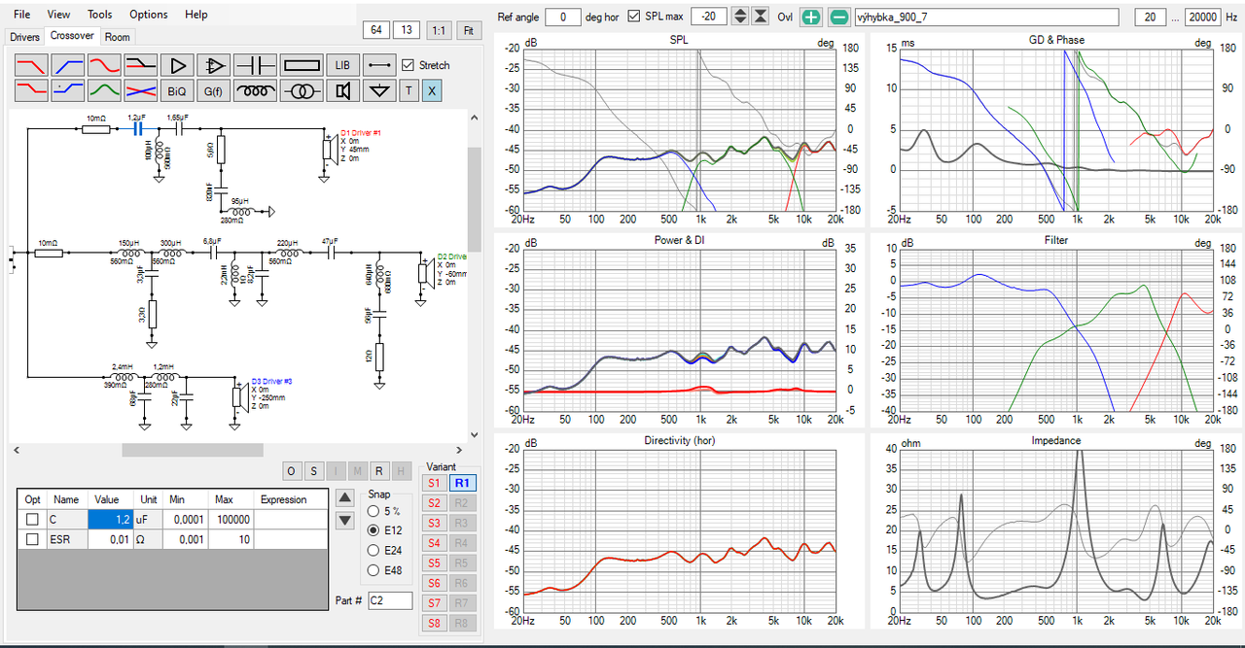Screen dimensions: 1245x648
Task: Add a loudspeaker driver symbol
Action: point(342,90)
